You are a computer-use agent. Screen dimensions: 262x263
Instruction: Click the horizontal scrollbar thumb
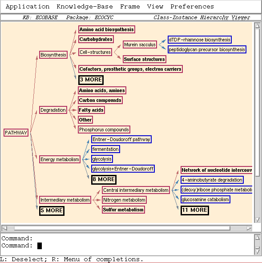point(122,228)
